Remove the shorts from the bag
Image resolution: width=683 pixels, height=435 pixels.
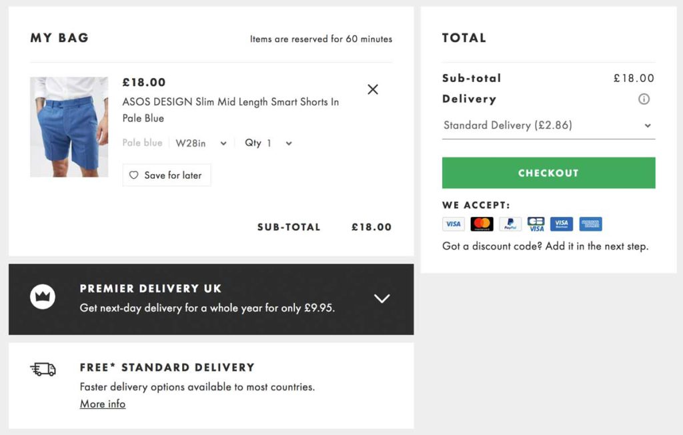point(373,89)
